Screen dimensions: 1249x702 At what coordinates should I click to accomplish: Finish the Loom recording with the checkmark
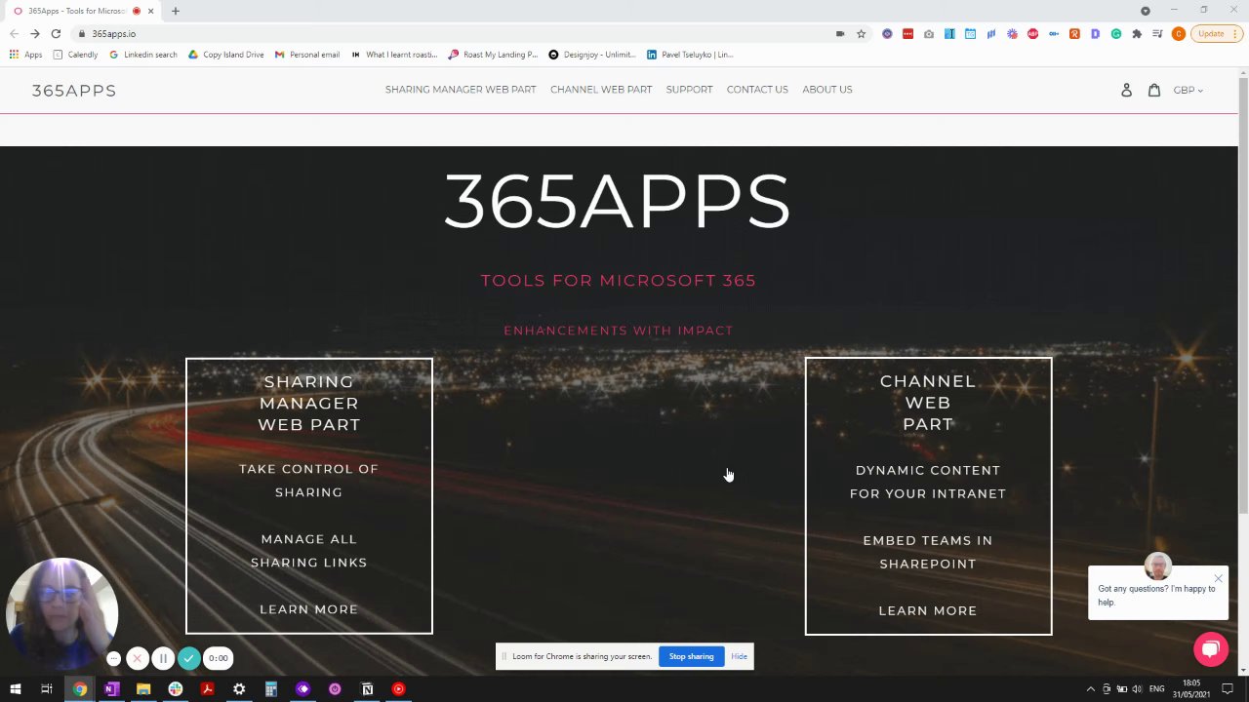[x=189, y=658]
